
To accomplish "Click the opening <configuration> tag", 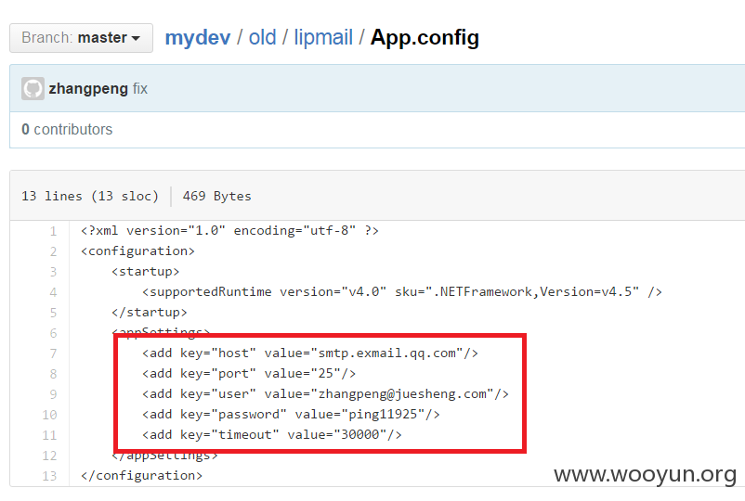I will pyautogui.click(x=137, y=251).
